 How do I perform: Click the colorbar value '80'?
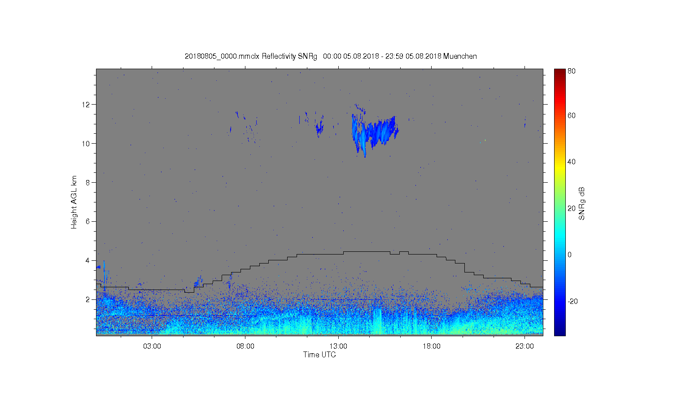(572, 71)
